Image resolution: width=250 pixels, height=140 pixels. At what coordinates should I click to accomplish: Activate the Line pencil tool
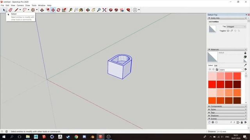[16, 10]
